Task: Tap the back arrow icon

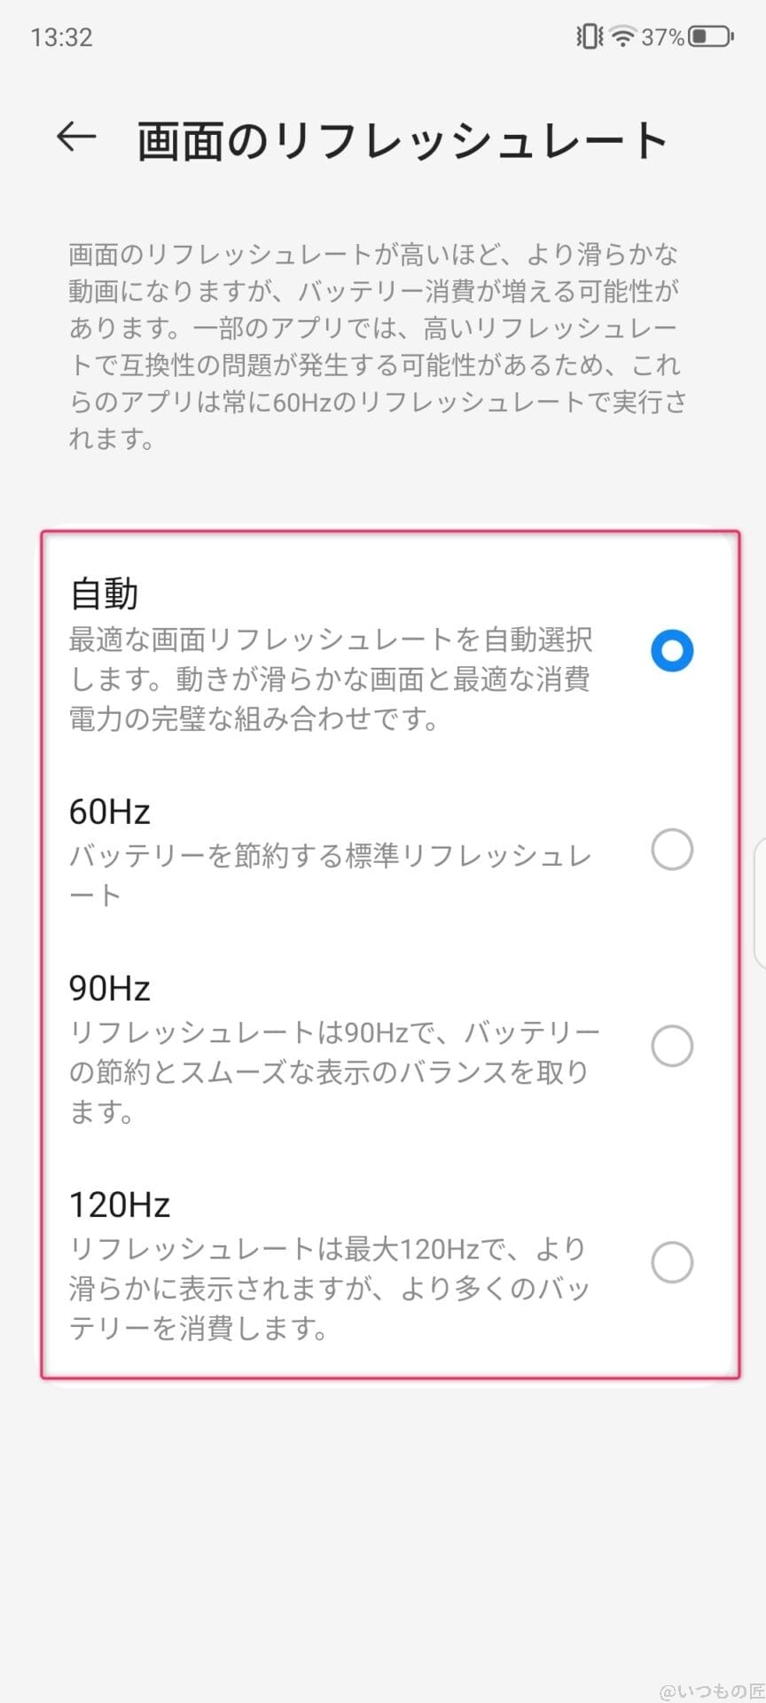Action: tap(76, 137)
